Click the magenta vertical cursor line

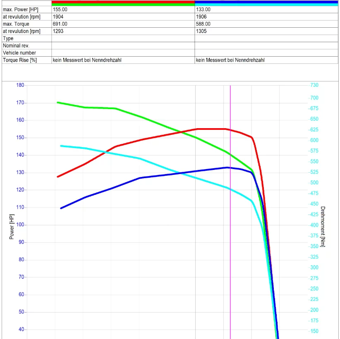coord(230,248)
